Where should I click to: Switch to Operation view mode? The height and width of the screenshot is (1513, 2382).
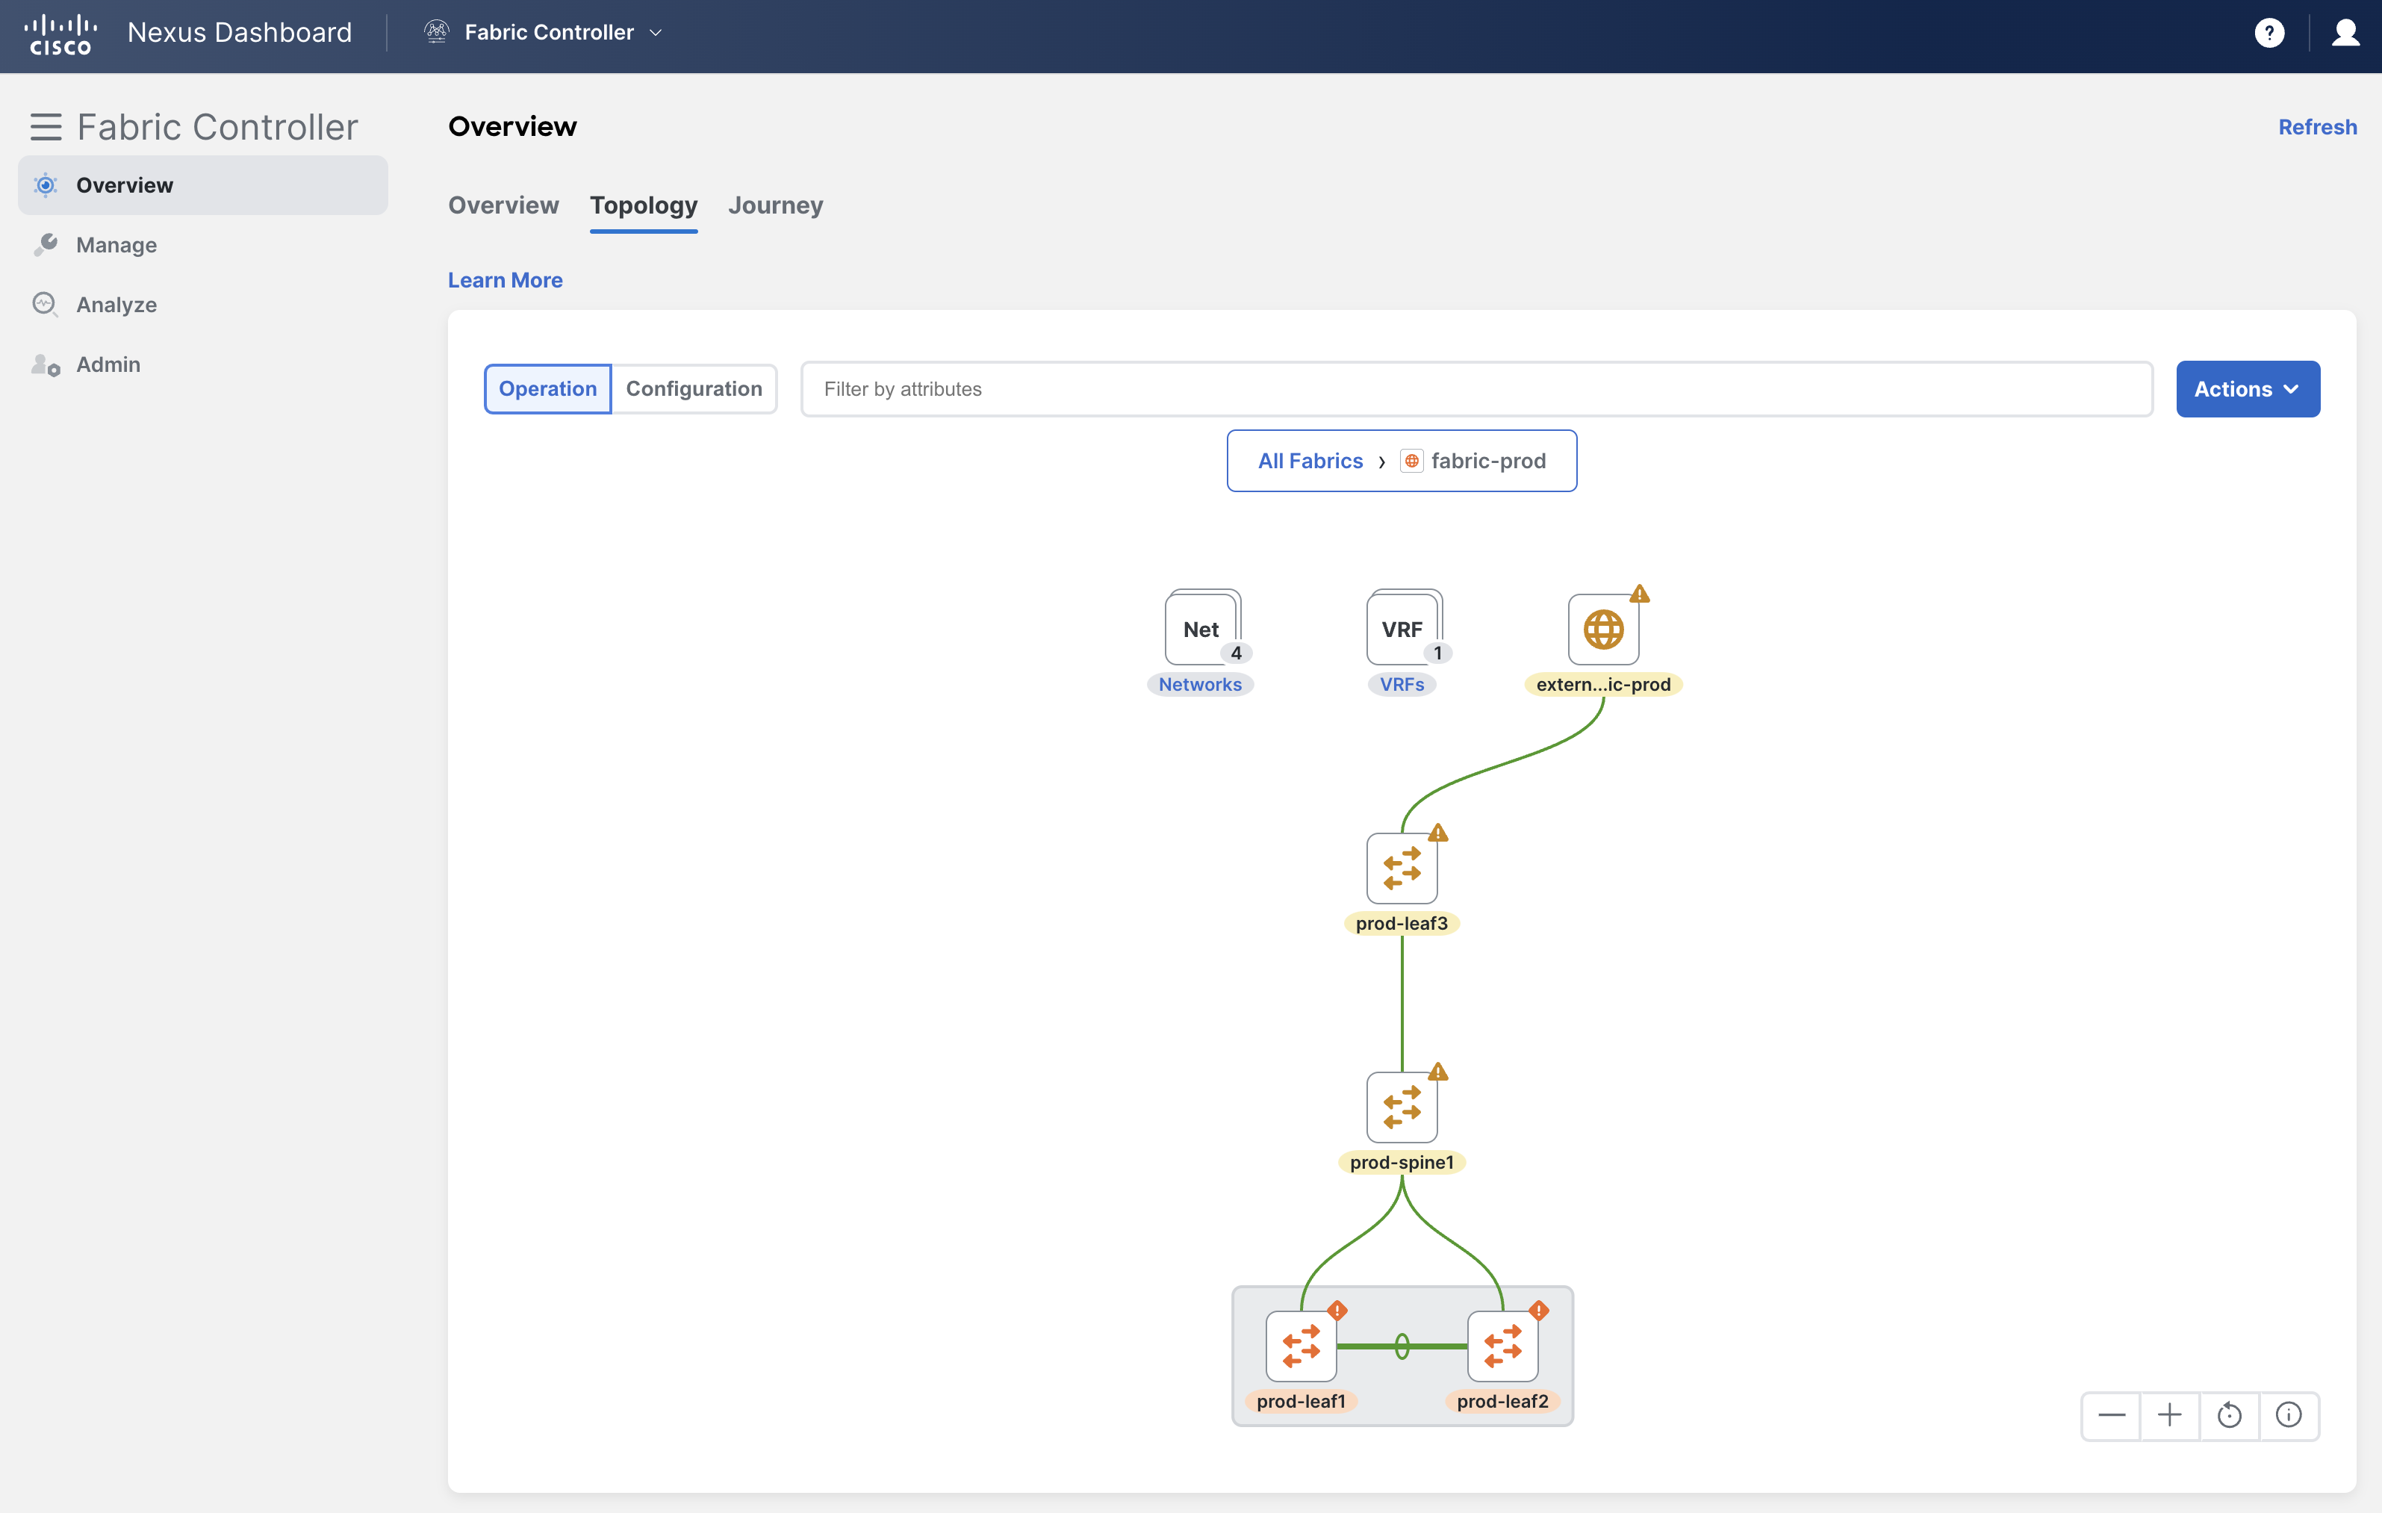(x=548, y=389)
